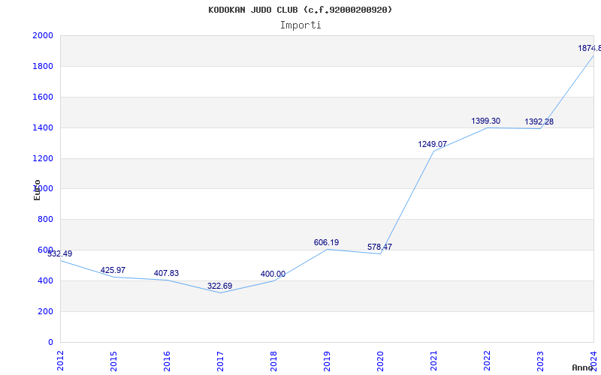Click the 1874.8 peak value label

[589, 49]
